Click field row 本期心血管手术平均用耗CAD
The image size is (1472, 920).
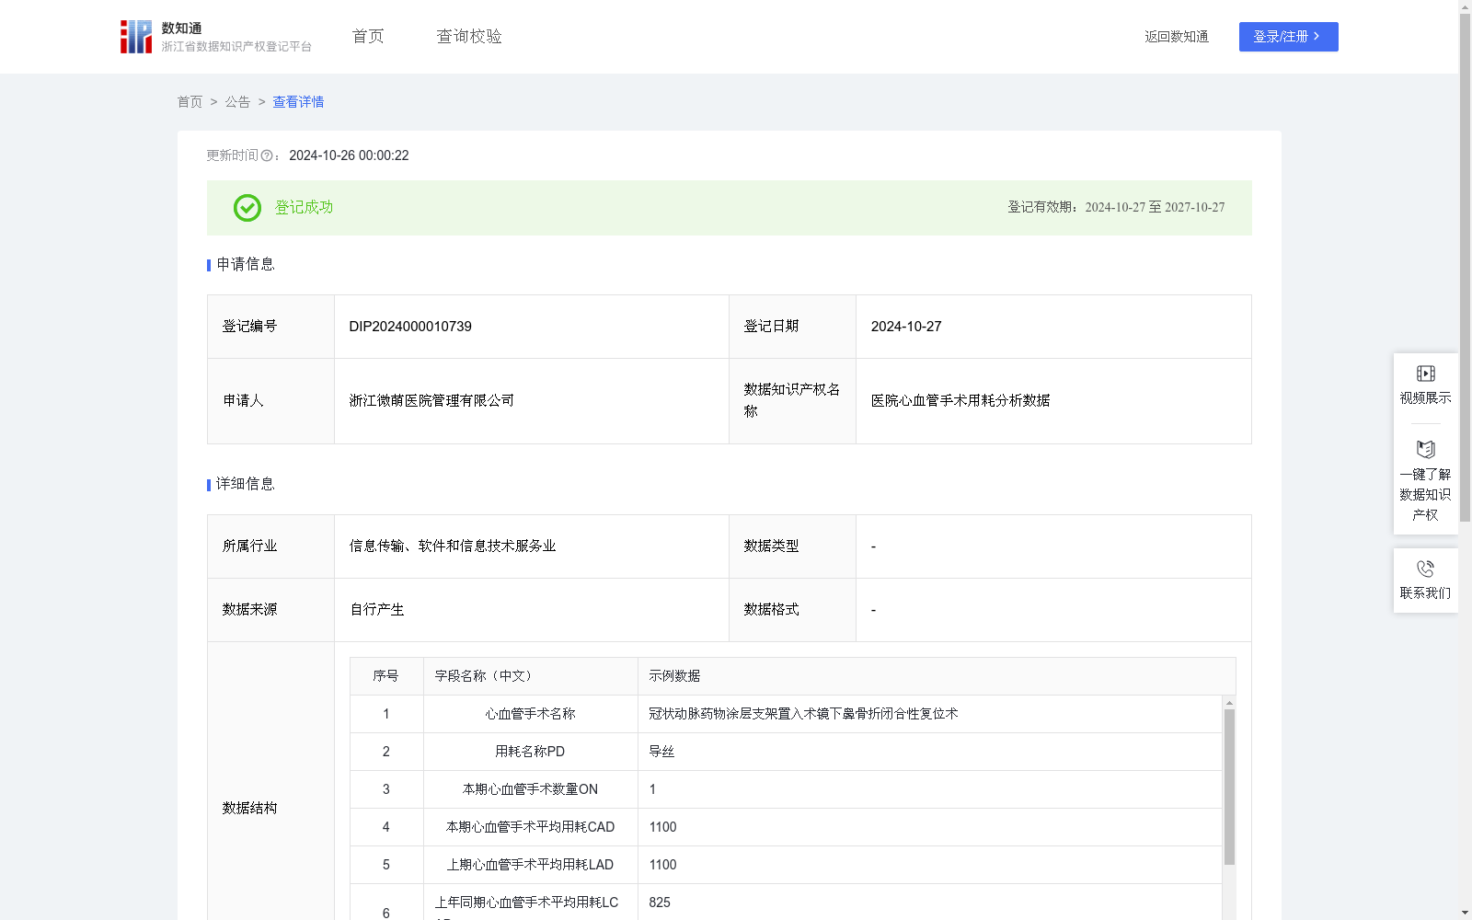530,827
